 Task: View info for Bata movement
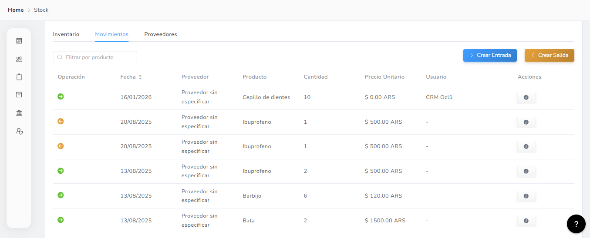(x=526, y=221)
